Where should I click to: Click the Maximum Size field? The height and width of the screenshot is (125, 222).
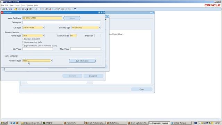point(74,35)
